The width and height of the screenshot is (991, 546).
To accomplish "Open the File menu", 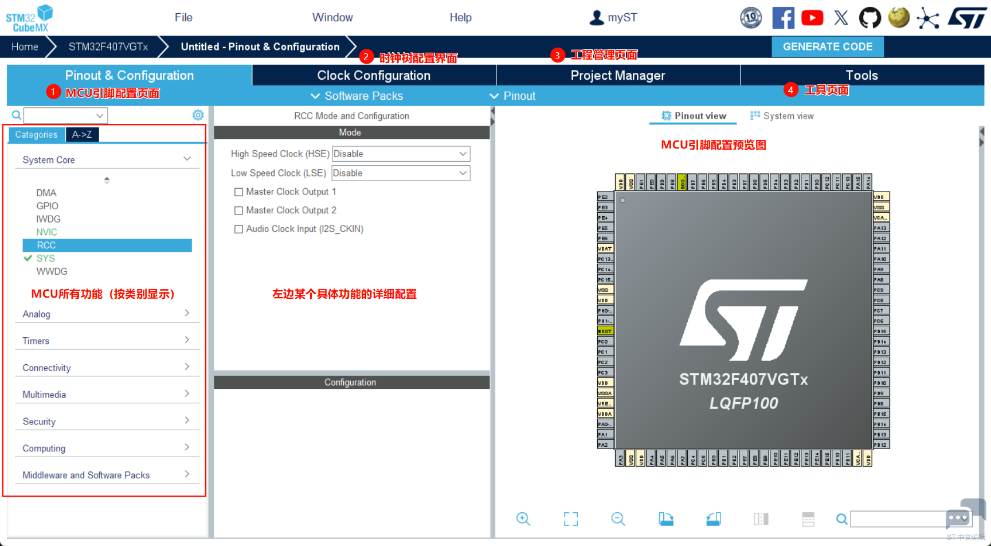I will coord(183,18).
